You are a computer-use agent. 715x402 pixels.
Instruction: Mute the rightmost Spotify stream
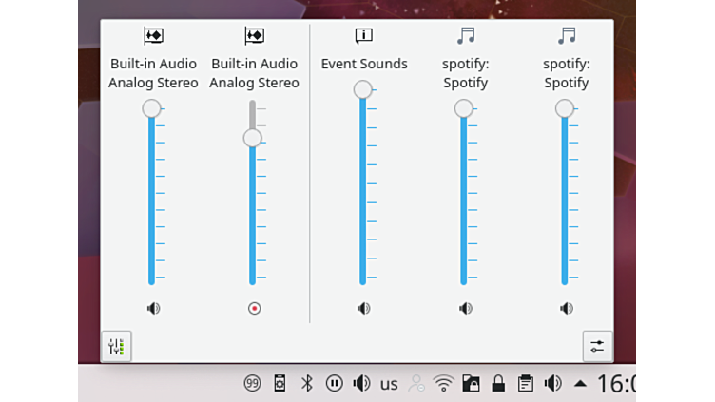567,308
